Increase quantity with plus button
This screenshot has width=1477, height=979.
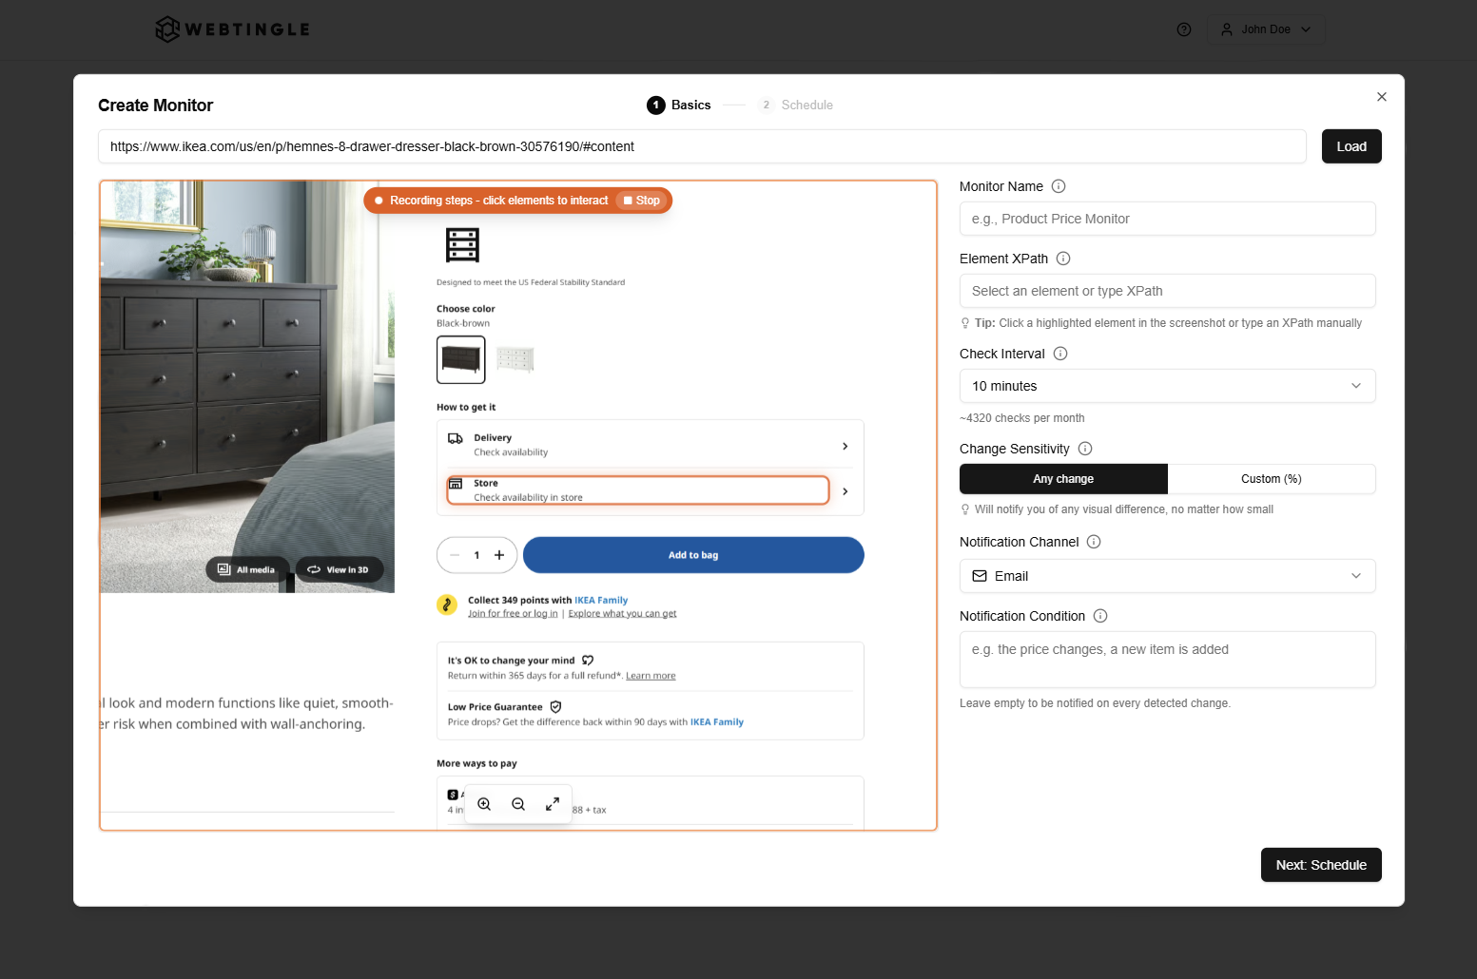click(x=499, y=555)
